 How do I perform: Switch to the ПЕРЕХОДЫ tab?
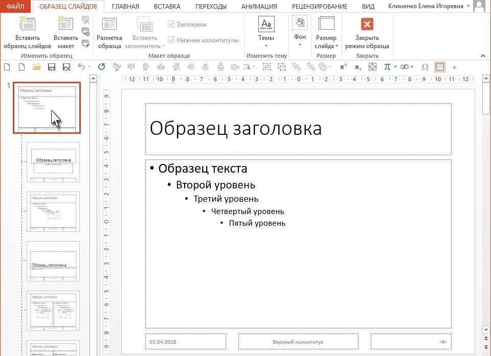coord(211,6)
